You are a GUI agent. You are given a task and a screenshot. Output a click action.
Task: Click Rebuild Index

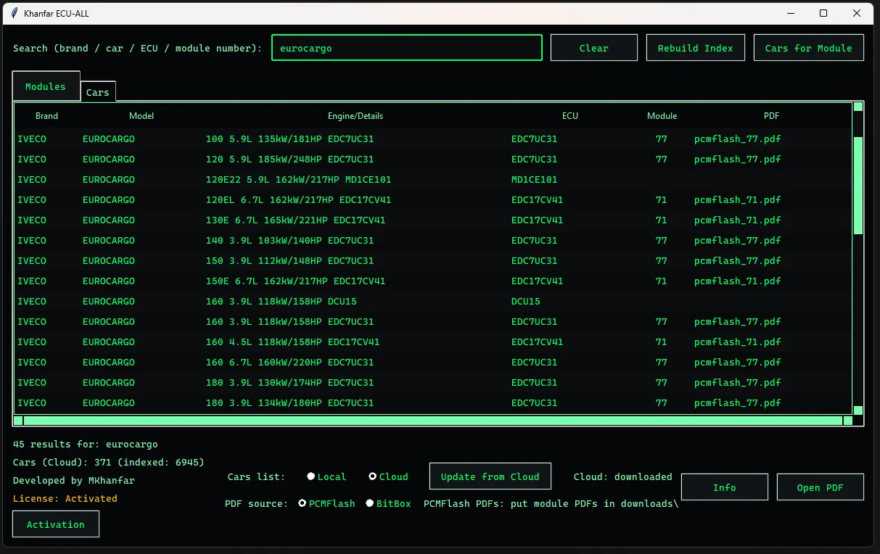[694, 47]
